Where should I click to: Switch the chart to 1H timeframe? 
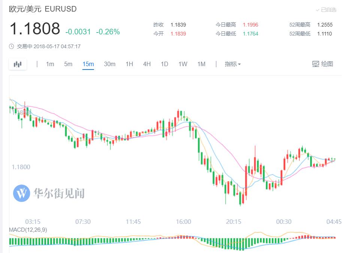coord(129,64)
